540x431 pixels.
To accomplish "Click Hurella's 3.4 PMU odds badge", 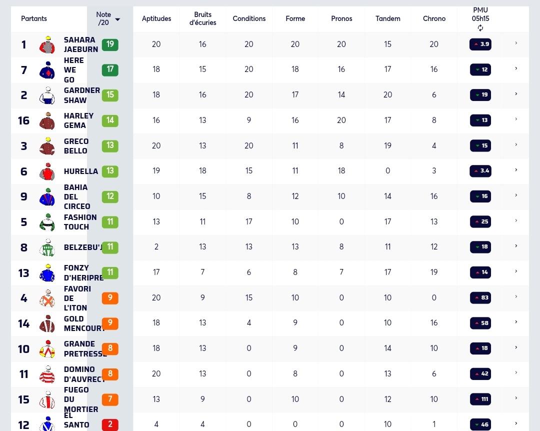I will 480,170.
